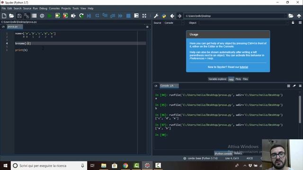Open the editor pane options menu
This screenshot has height=170, width=303.
[x=147, y=27]
